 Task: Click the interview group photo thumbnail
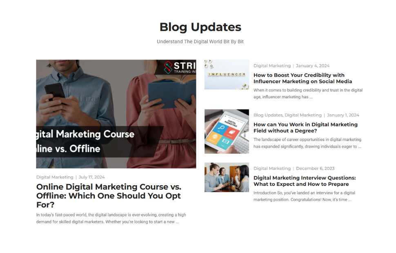click(227, 177)
